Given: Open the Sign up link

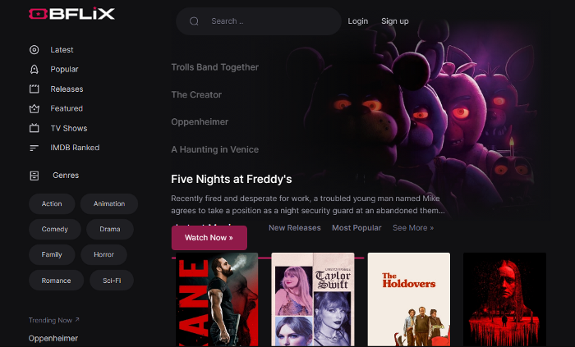Looking at the screenshot, I should [x=394, y=21].
